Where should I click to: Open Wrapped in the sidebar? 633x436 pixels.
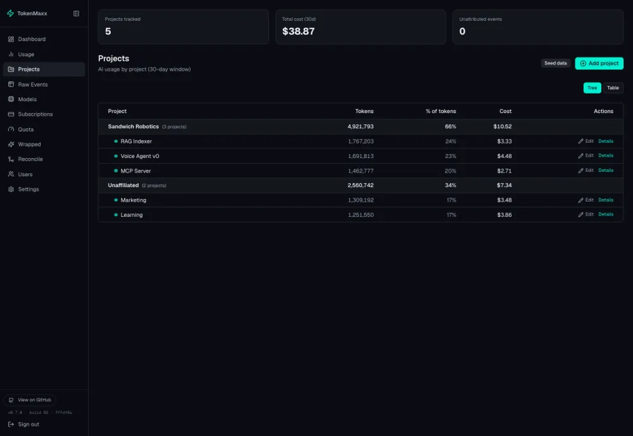(44, 144)
